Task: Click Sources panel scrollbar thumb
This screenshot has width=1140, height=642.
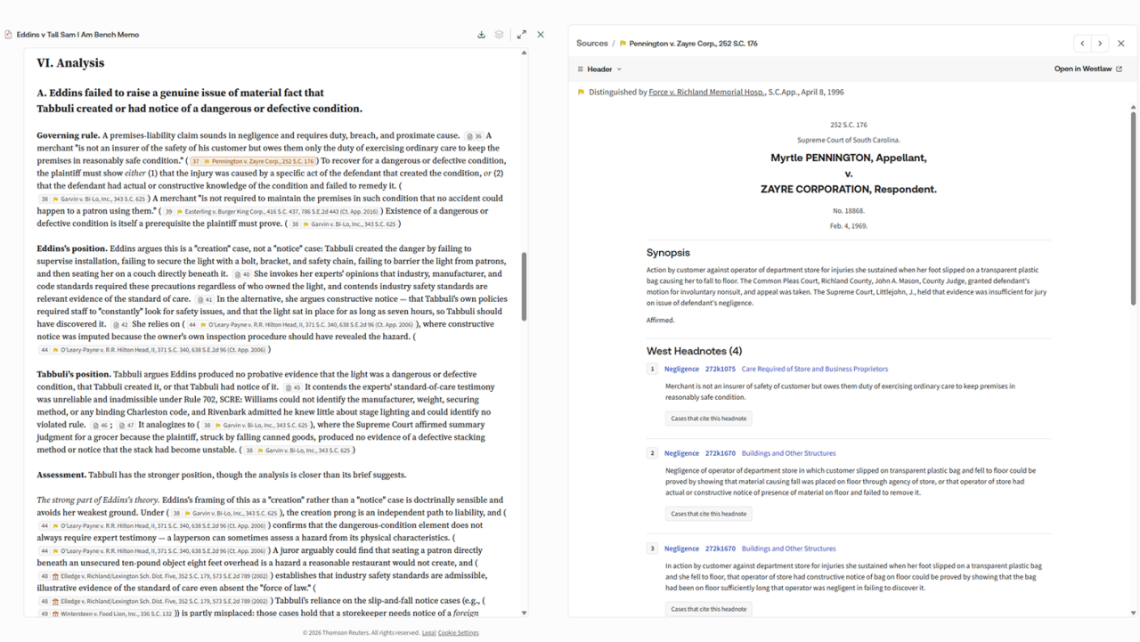Action: [1133, 209]
